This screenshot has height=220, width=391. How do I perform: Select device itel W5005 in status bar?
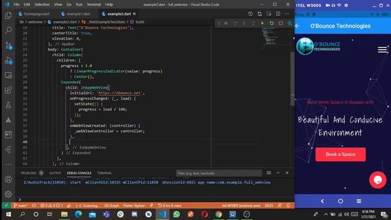click(241, 205)
